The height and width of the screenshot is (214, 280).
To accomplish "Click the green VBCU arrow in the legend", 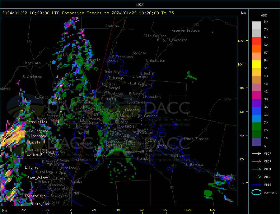I will (x=256, y=177).
